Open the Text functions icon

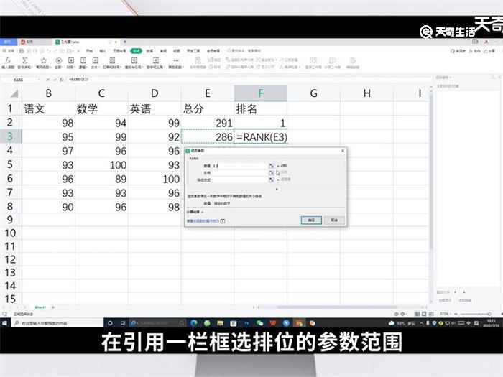[x=95, y=60]
